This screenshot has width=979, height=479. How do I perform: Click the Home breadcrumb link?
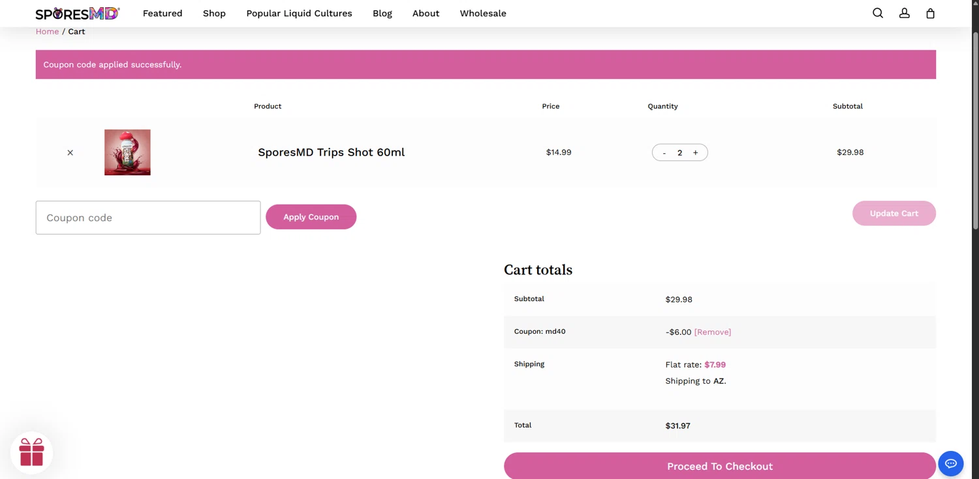tap(47, 31)
